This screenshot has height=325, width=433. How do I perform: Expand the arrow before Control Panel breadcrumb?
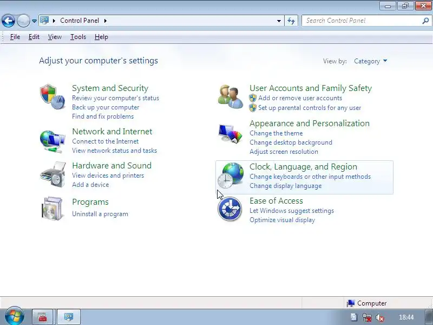(x=54, y=21)
